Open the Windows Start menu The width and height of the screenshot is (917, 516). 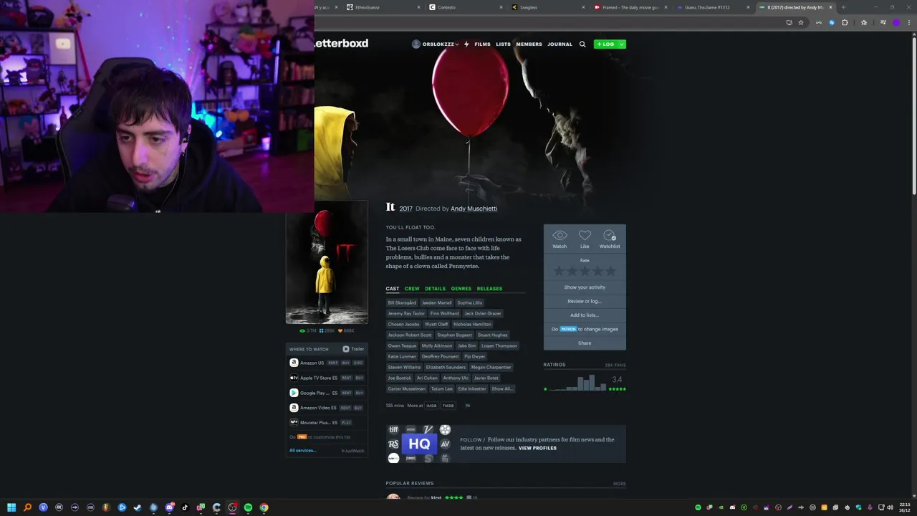click(x=11, y=507)
